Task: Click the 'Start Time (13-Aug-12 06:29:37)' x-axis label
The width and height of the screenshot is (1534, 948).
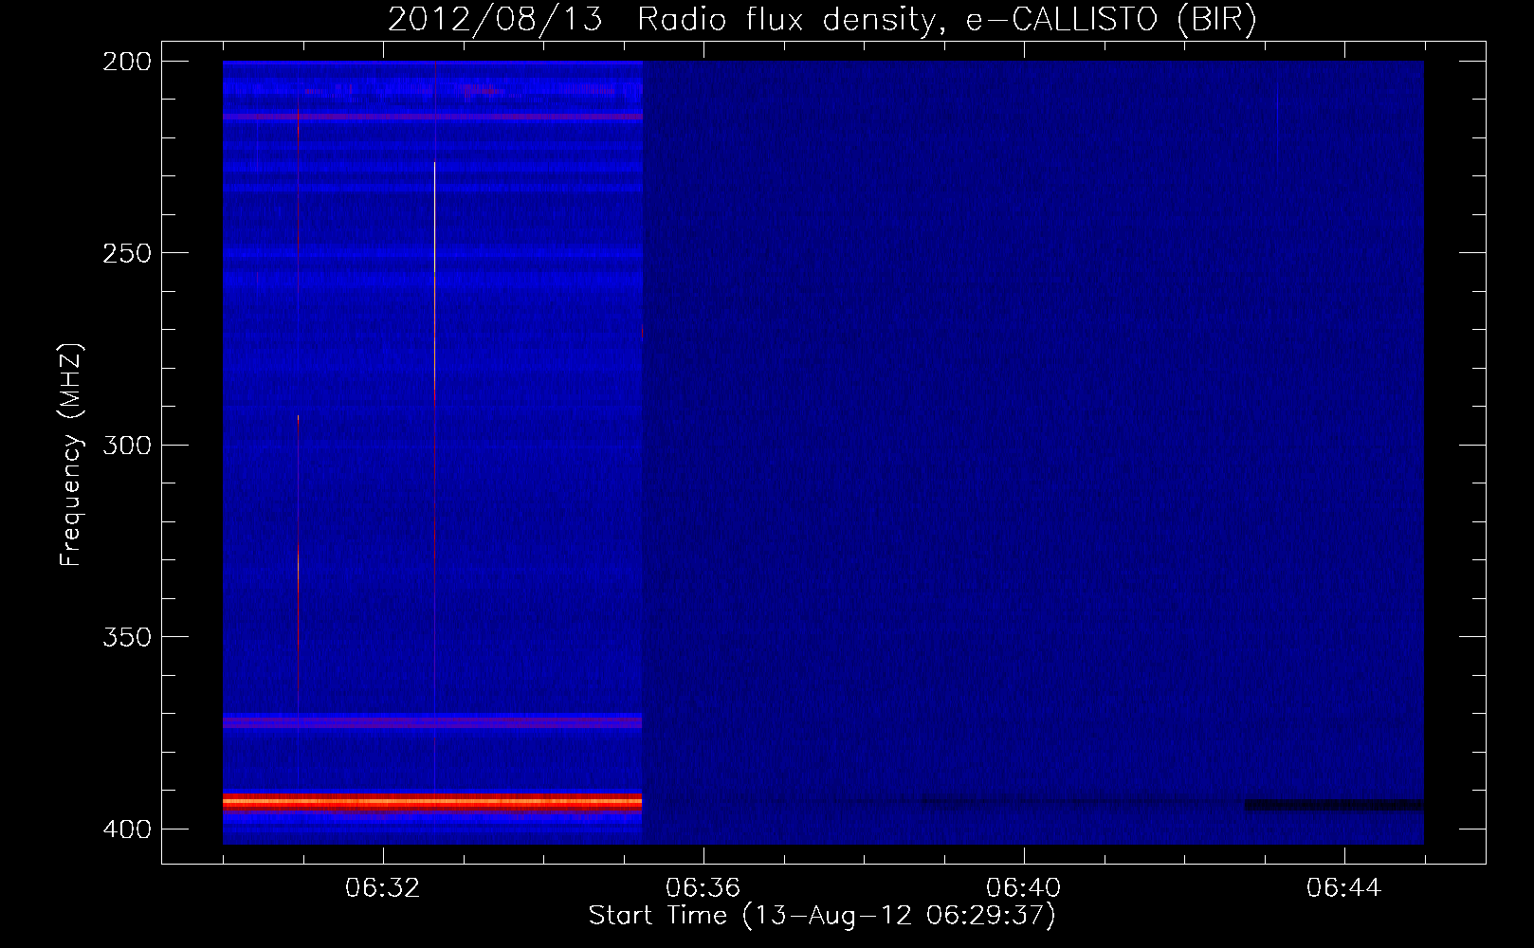Action: [822, 916]
